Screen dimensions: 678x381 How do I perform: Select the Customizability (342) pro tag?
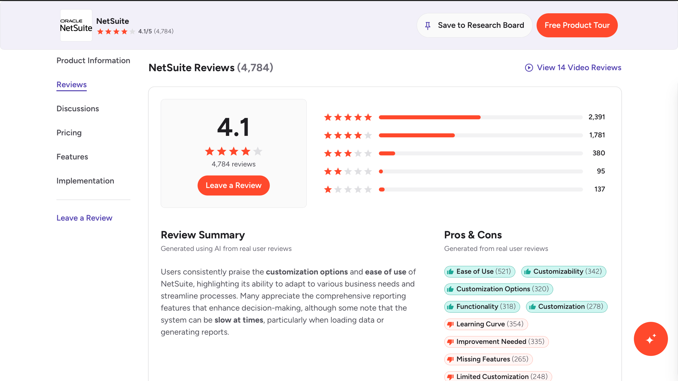coord(563,271)
